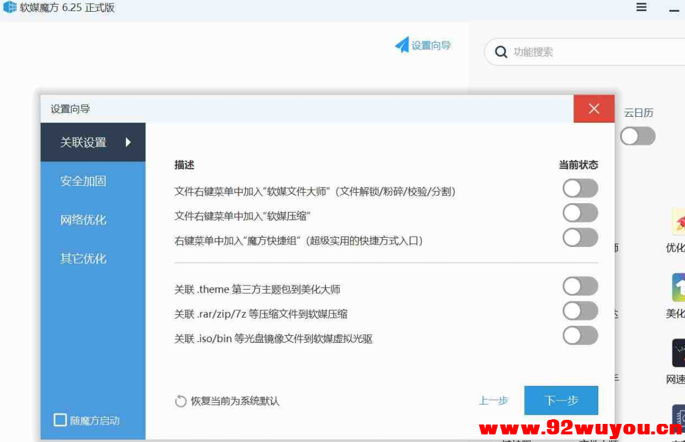Turn on the 魔方快捷组 shortcut toggle
The width and height of the screenshot is (685, 442).
tap(580, 238)
